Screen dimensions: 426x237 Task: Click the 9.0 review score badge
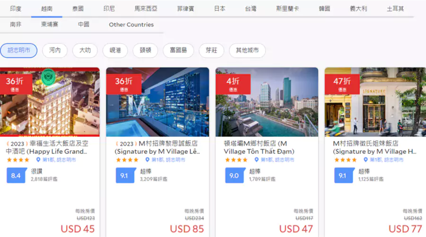click(234, 176)
